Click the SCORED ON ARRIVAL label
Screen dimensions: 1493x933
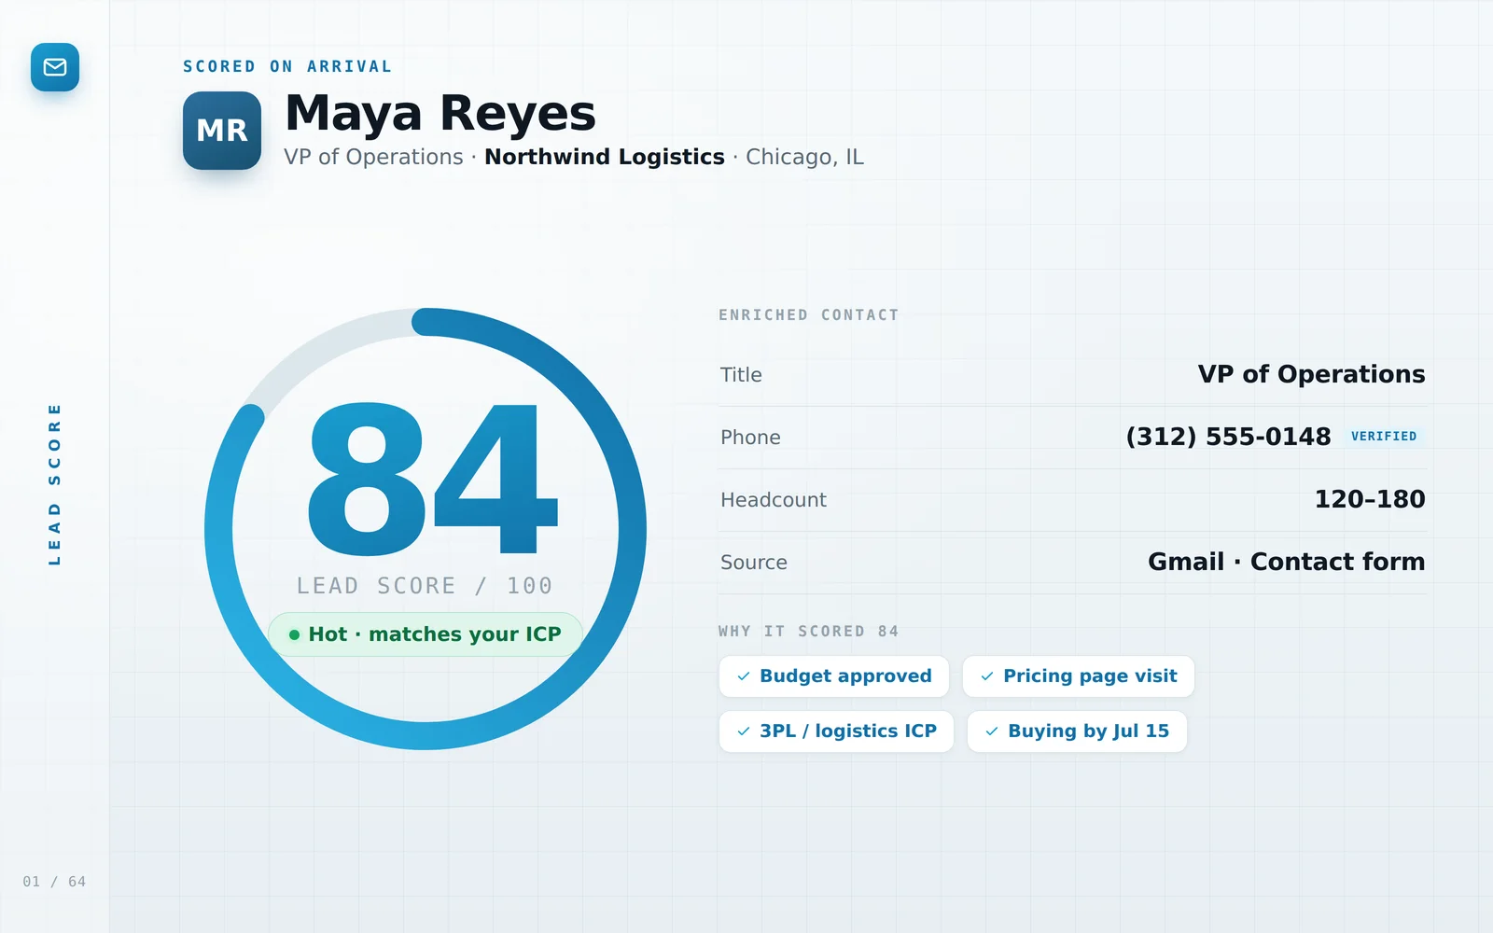pyautogui.click(x=287, y=67)
